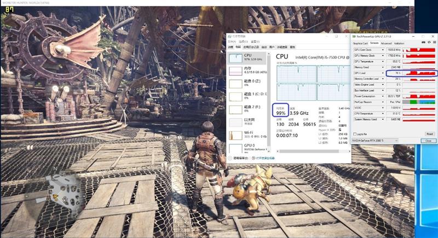Select 磁盘 0 (Z:) in Task Manager sidebar
Image resolution: width=438 pixels, height=238 pixels.
(x=248, y=83)
